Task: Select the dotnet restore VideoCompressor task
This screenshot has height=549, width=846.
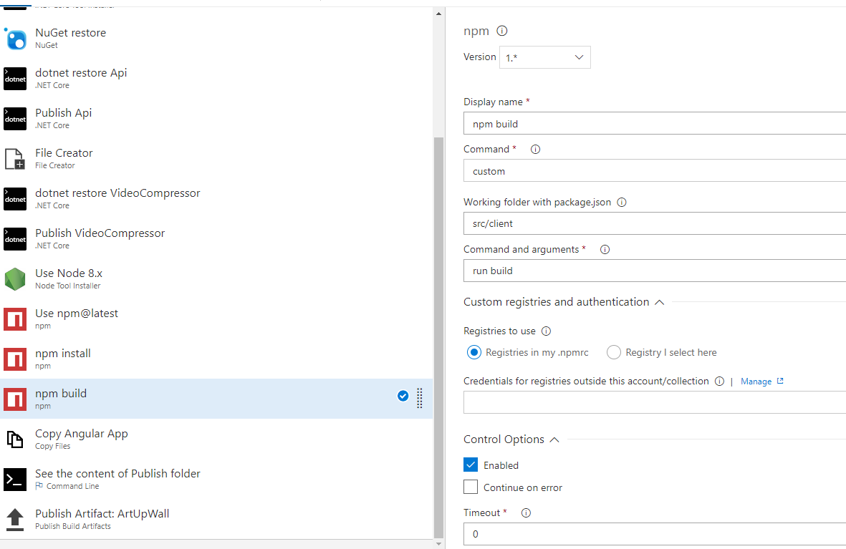Action: point(216,199)
